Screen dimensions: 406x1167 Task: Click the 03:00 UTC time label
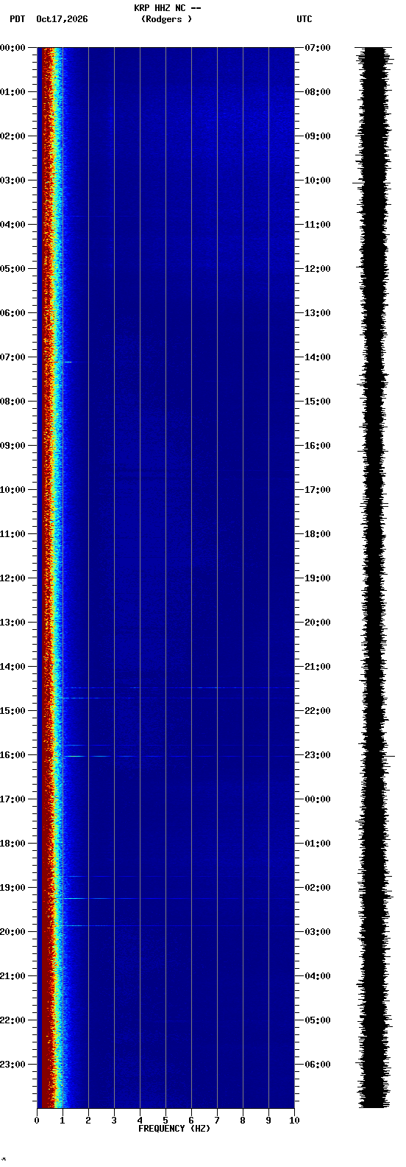coord(318,932)
